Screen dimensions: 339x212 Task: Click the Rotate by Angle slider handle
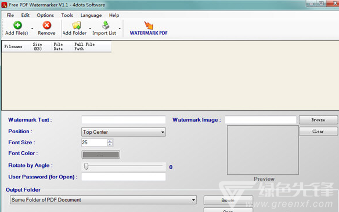[x=86, y=166]
